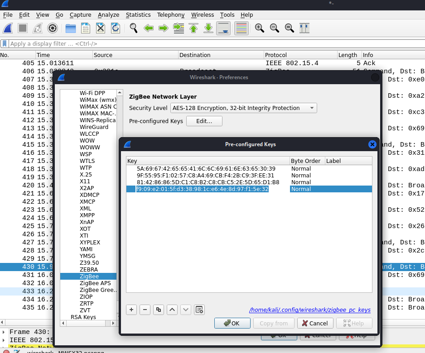The image size is (425, 353).
Task: Save the capture file from toolbar
Action: [x=85, y=28]
